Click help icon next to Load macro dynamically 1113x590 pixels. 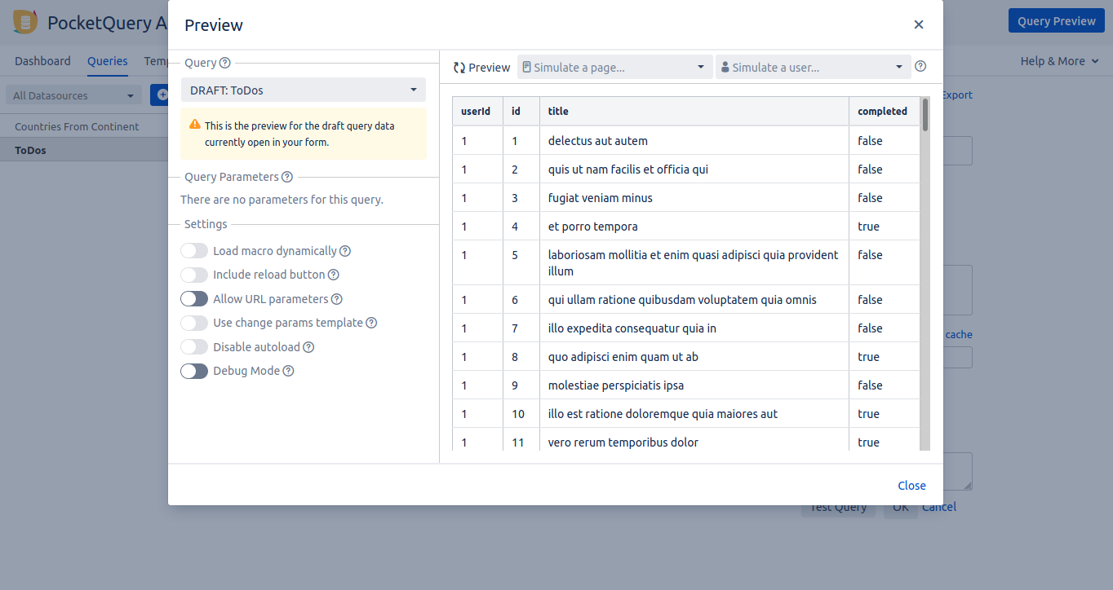tap(345, 251)
